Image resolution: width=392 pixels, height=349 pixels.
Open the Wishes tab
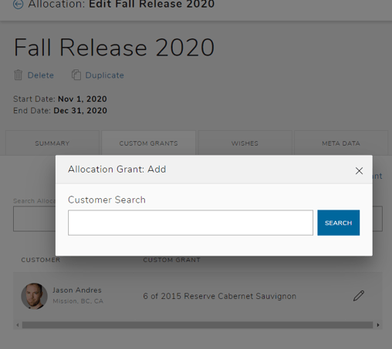point(245,143)
